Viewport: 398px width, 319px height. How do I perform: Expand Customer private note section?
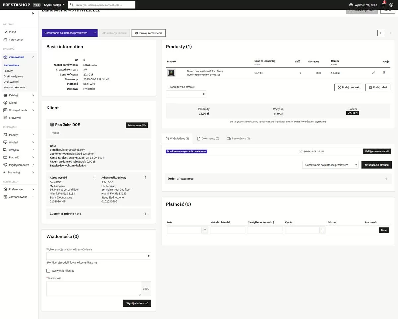[145, 214]
